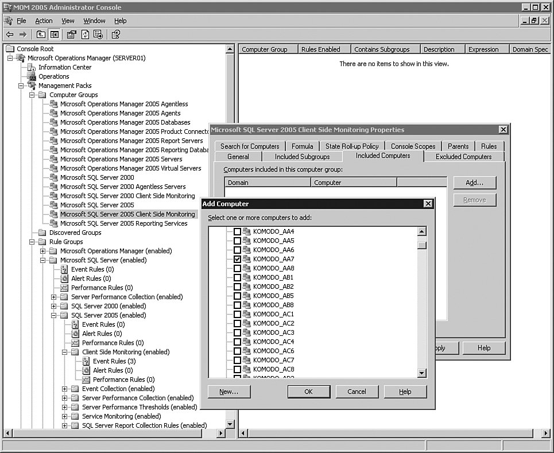Image resolution: width=554 pixels, height=453 pixels.
Task: Click the Computer Group column header
Action: point(265,49)
